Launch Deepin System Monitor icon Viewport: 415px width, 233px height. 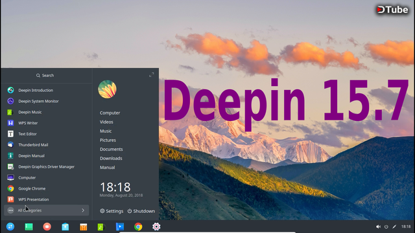tap(10, 101)
